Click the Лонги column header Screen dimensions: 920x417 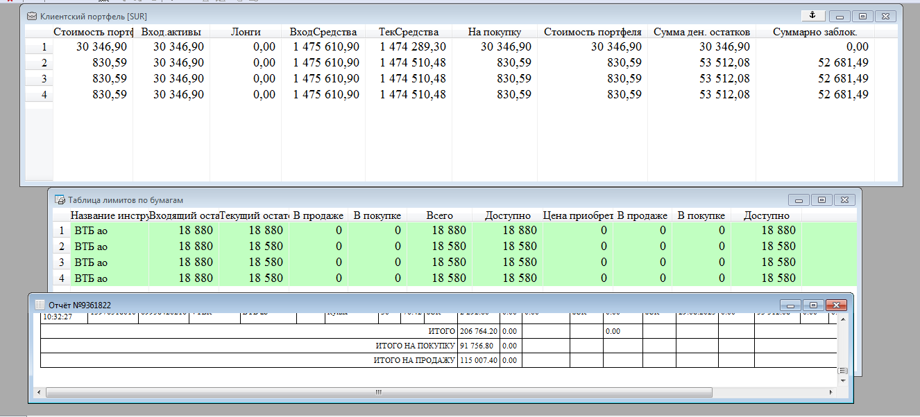pyautogui.click(x=246, y=32)
